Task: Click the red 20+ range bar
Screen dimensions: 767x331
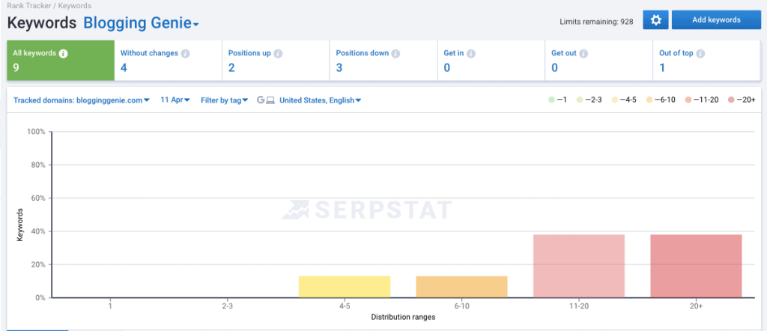Action: tap(696, 266)
